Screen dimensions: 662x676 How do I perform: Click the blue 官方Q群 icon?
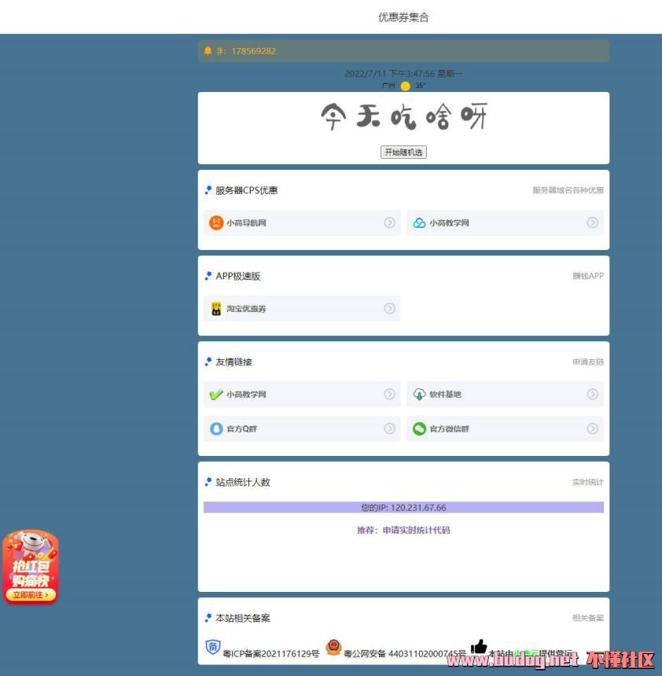[x=216, y=429]
